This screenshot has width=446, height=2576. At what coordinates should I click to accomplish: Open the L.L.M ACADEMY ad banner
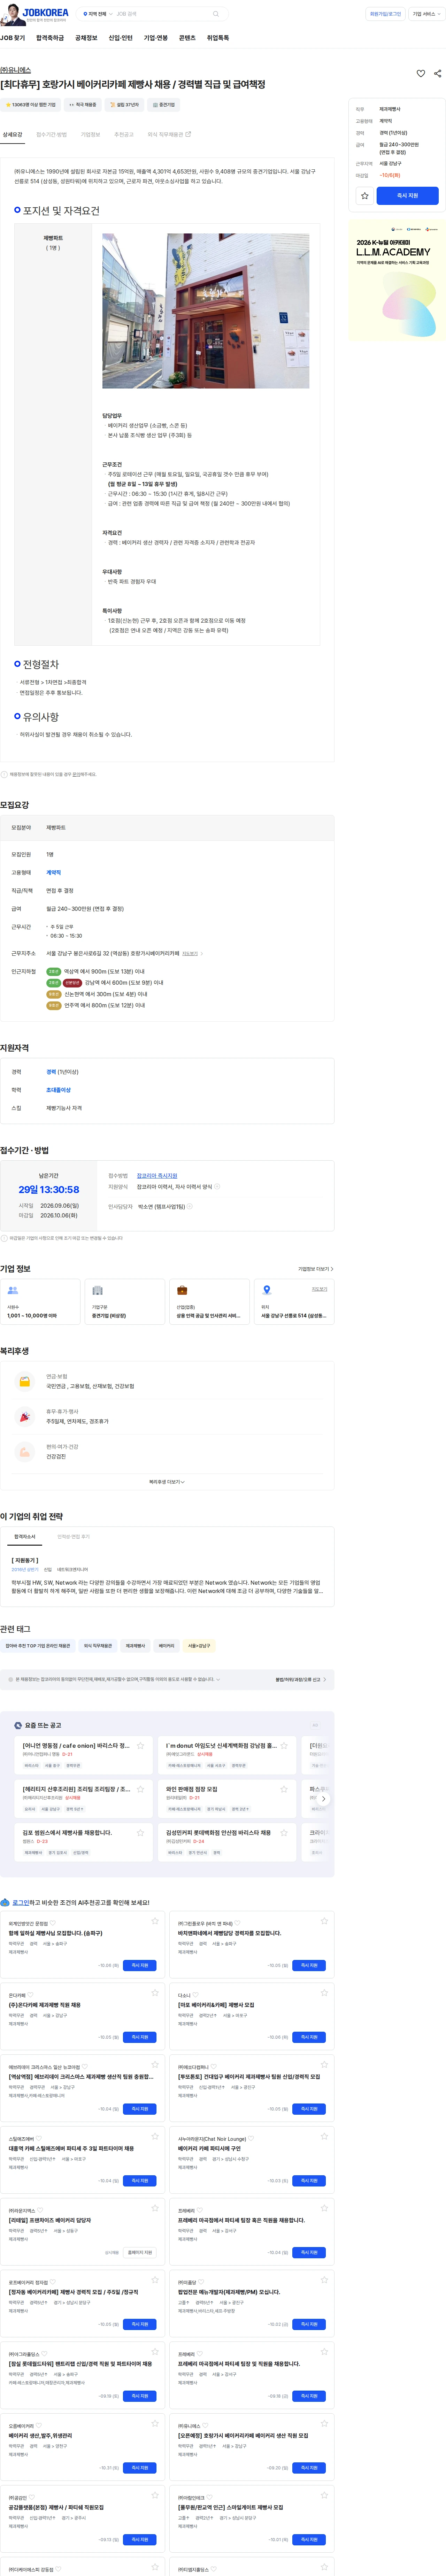pos(396,280)
